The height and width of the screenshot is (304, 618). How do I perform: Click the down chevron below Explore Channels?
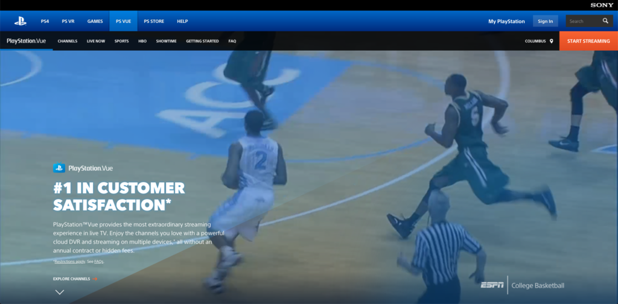coord(60,292)
